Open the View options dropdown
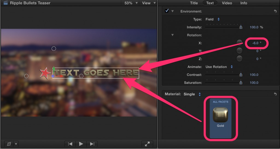Screen dimensions: 280x149 (x=148, y=3)
